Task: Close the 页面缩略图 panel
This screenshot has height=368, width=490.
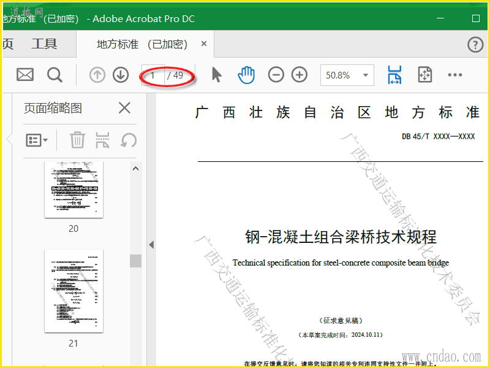Action: click(x=124, y=109)
